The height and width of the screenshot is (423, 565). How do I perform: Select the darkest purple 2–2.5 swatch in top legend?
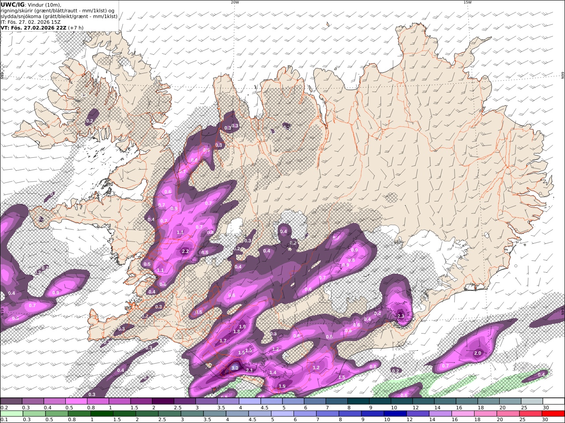pos(163,401)
